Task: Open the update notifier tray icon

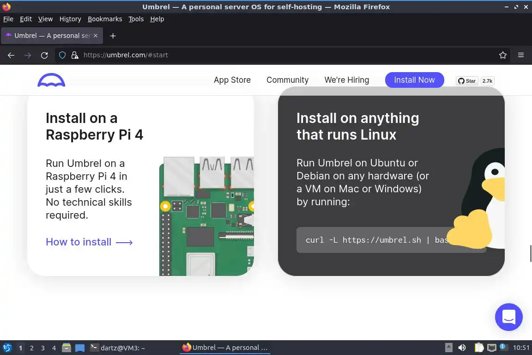Action: (503, 347)
